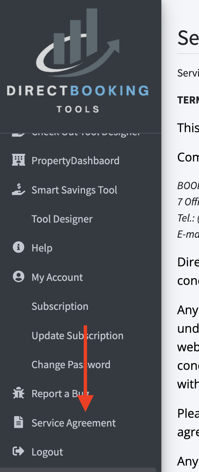Select My Account in the sidebar
199x472 pixels.
[x=57, y=276]
